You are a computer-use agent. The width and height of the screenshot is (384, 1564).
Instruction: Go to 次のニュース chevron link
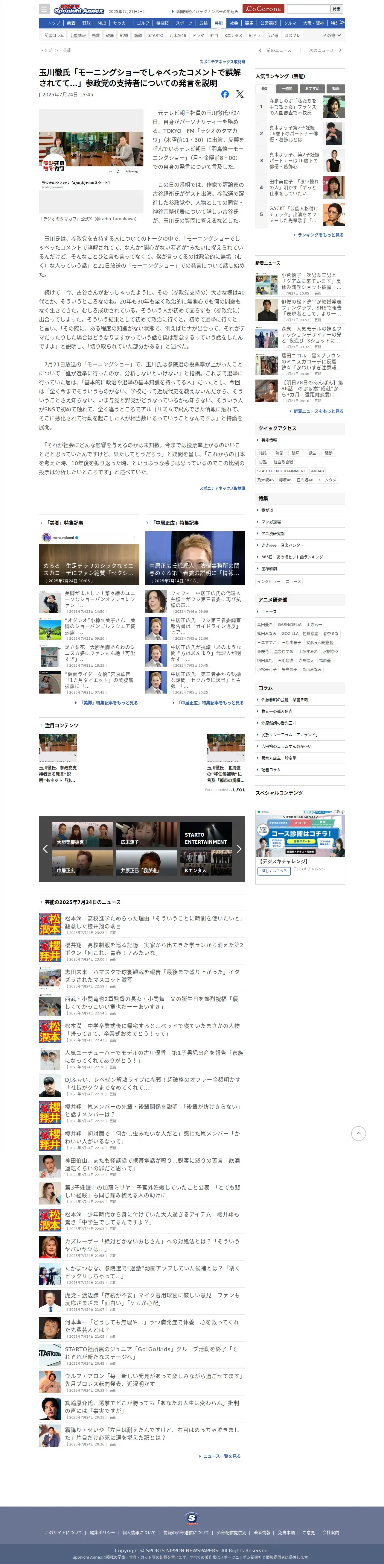click(325, 50)
